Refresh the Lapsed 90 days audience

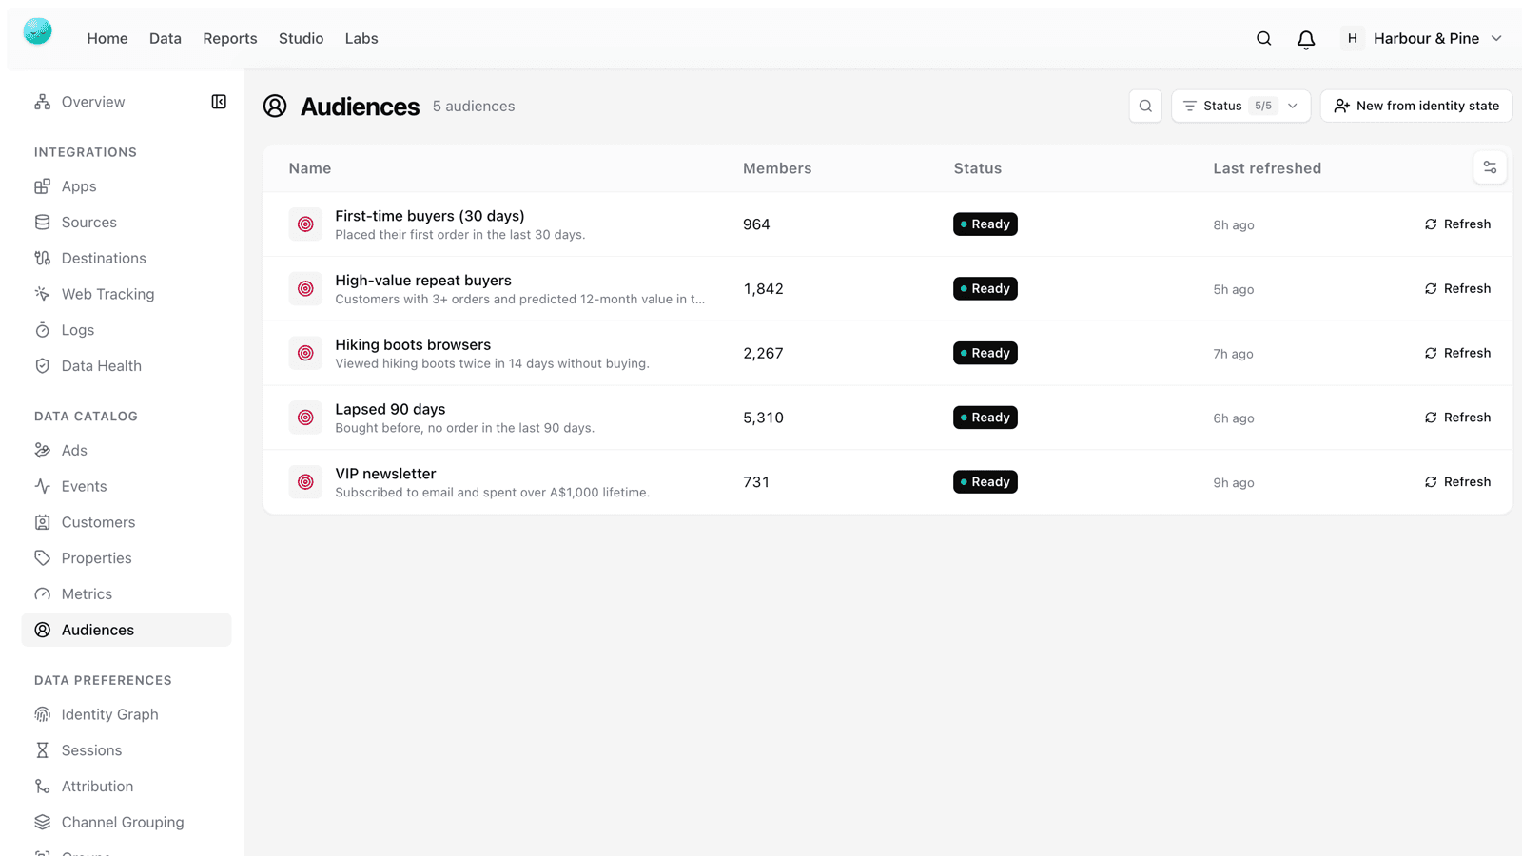pyautogui.click(x=1457, y=418)
